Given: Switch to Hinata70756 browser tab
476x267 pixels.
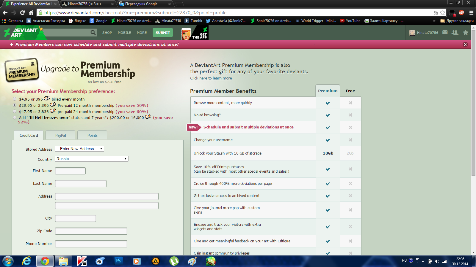Looking at the screenshot, I should pos(88,4).
